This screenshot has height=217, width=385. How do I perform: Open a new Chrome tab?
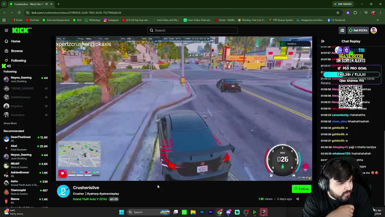58,4
